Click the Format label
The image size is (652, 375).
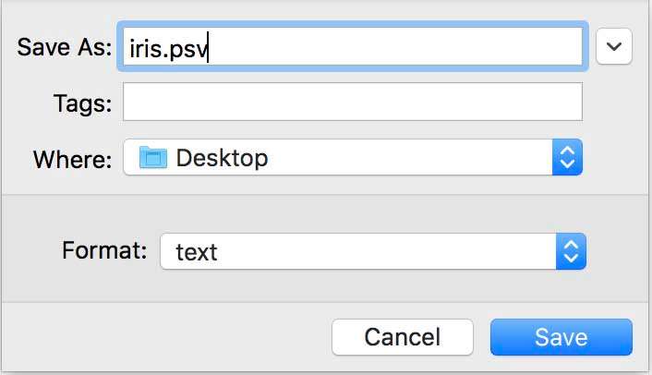(104, 250)
